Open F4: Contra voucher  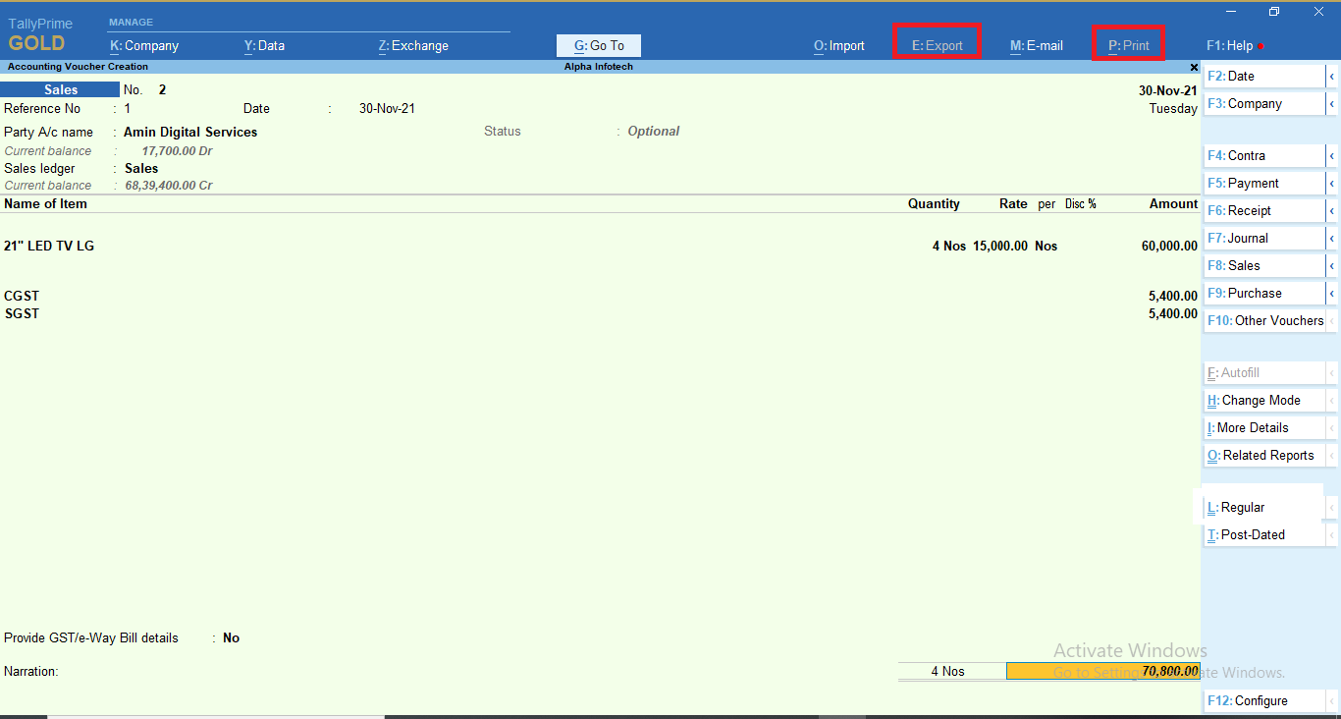[x=1239, y=155]
